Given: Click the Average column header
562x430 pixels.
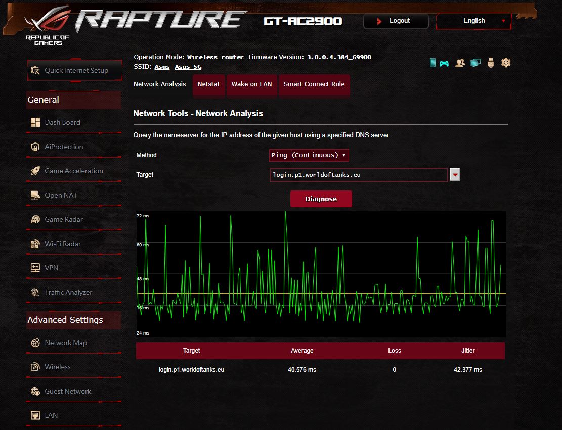Looking at the screenshot, I should (302, 351).
